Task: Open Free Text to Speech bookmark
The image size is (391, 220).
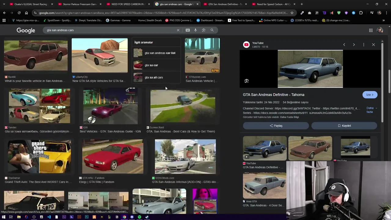Action: click(x=241, y=20)
